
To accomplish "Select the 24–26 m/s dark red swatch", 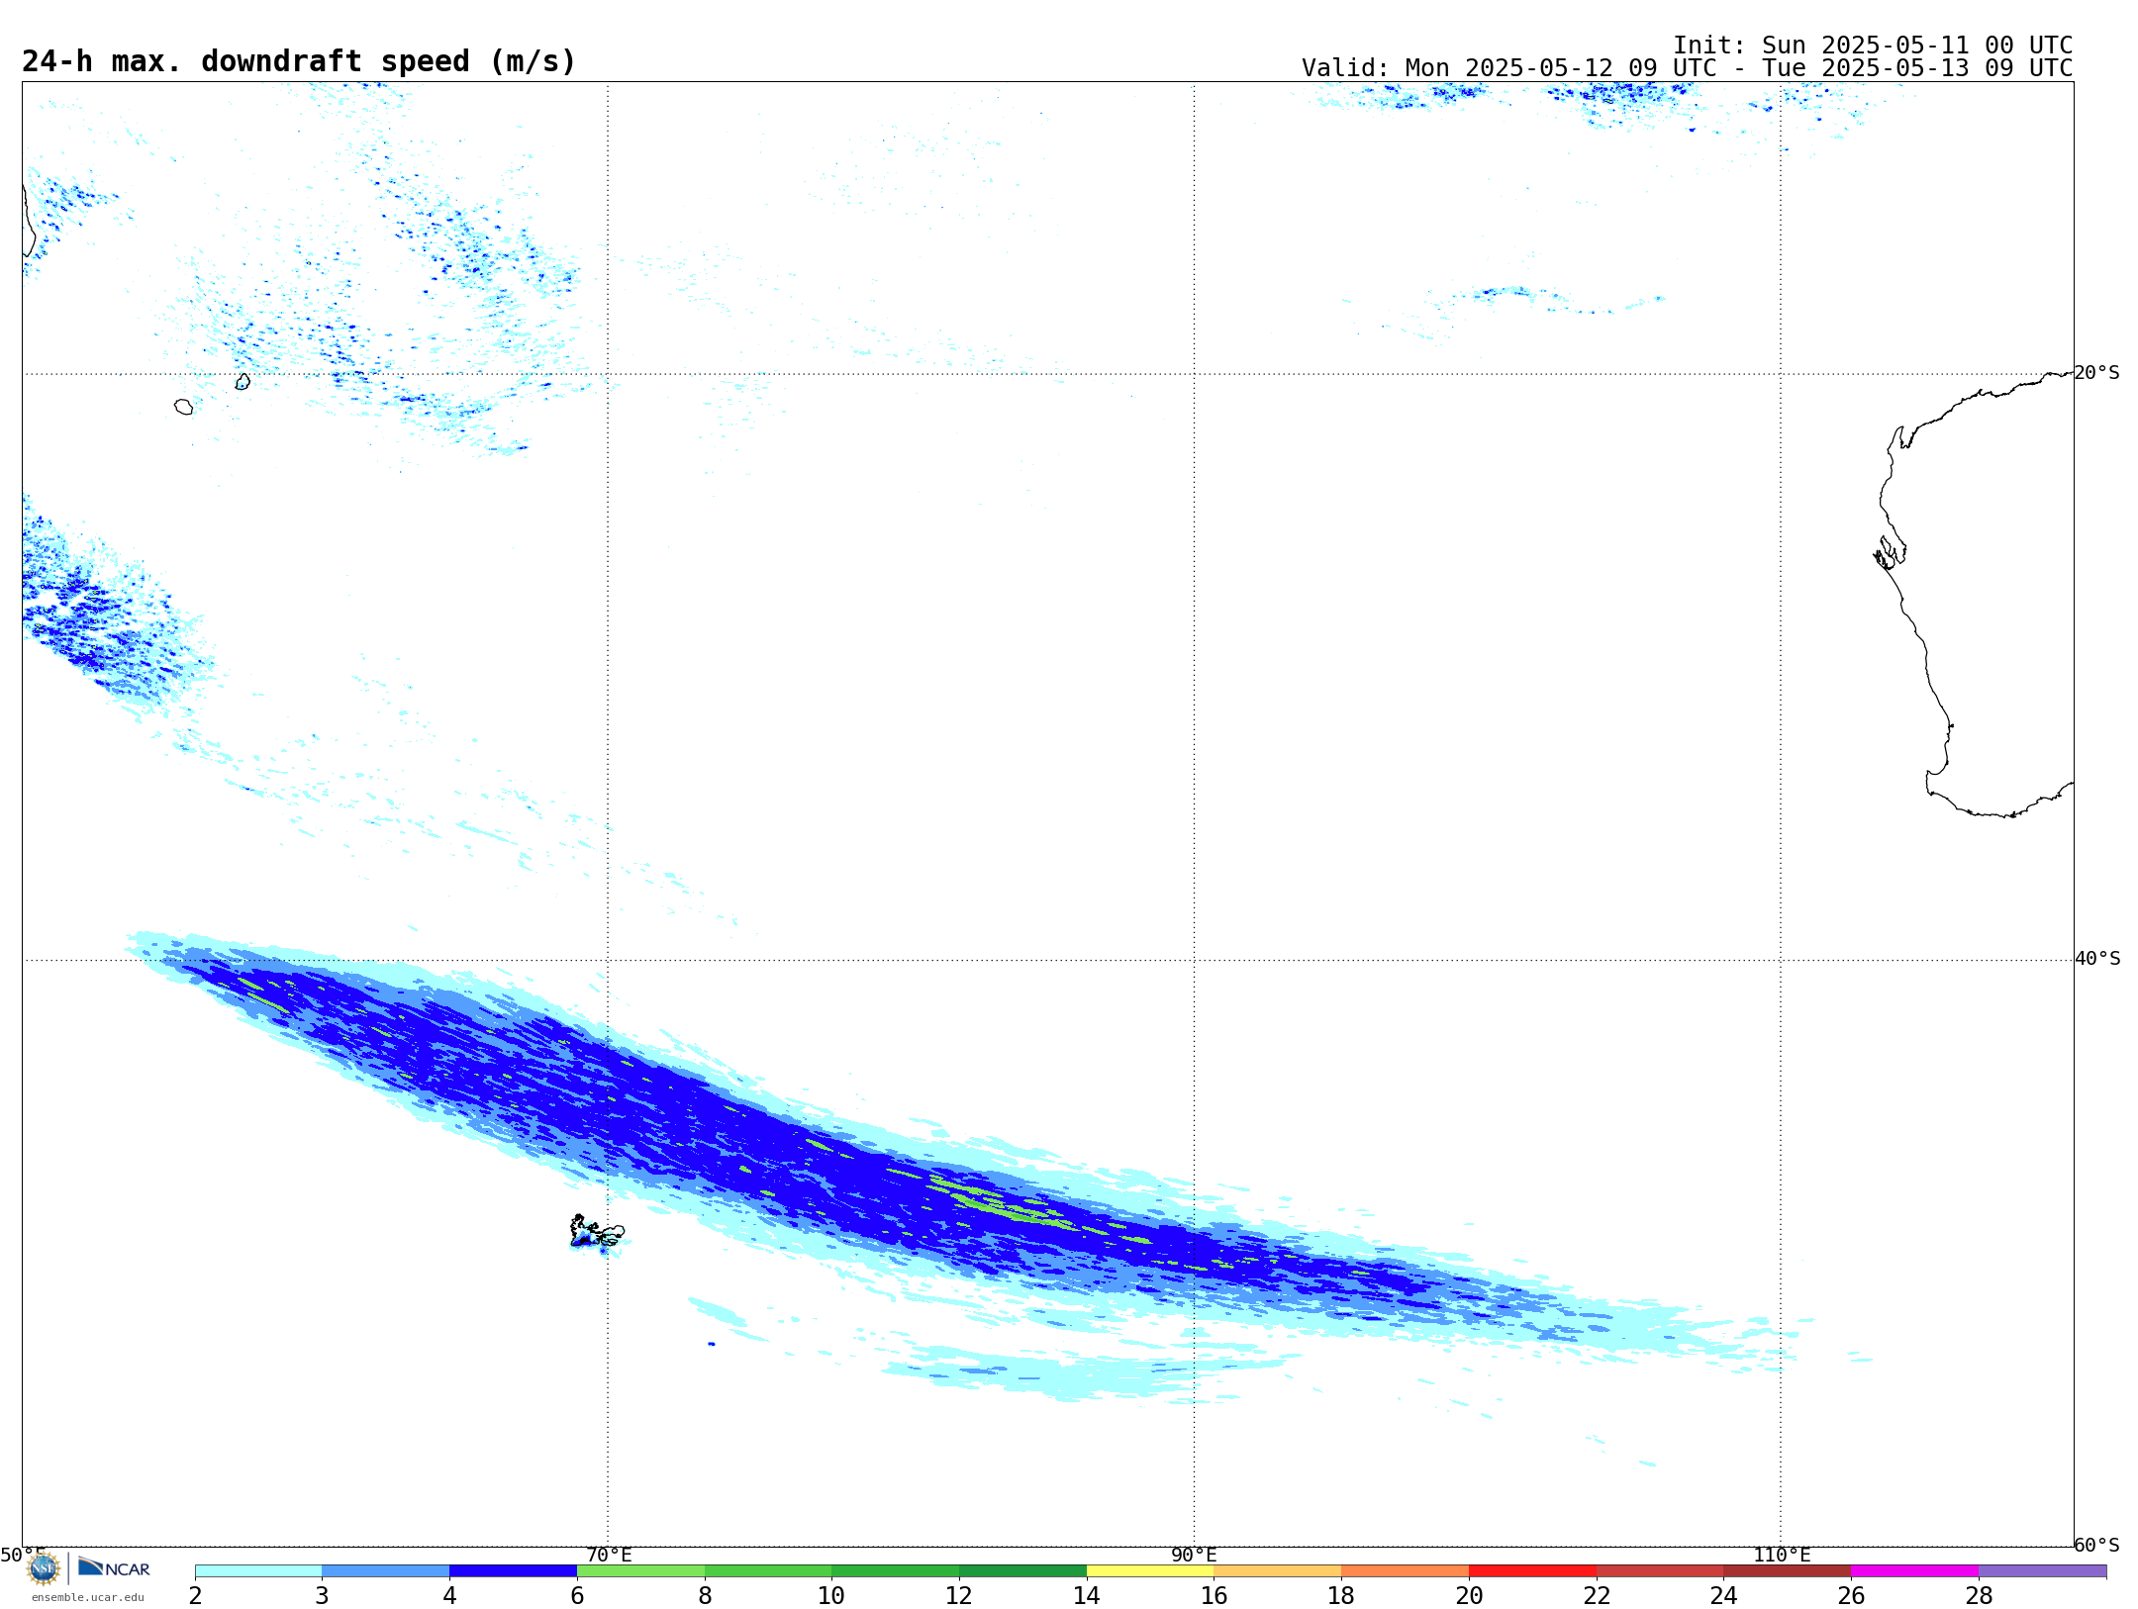I will [1787, 1570].
